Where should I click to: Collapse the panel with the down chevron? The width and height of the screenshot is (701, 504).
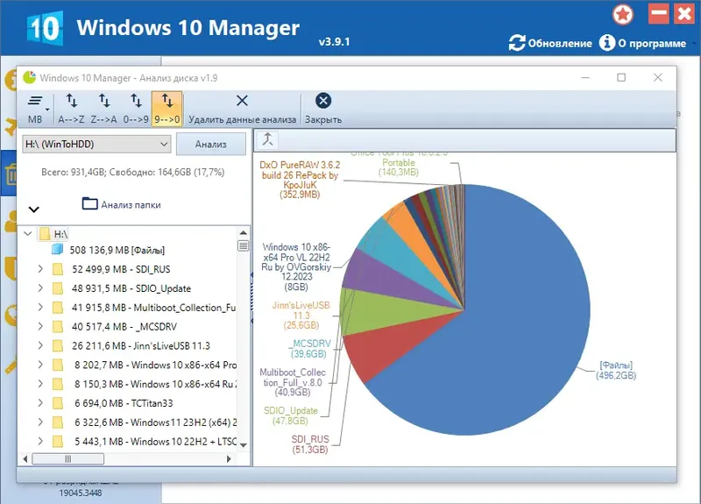click(34, 209)
